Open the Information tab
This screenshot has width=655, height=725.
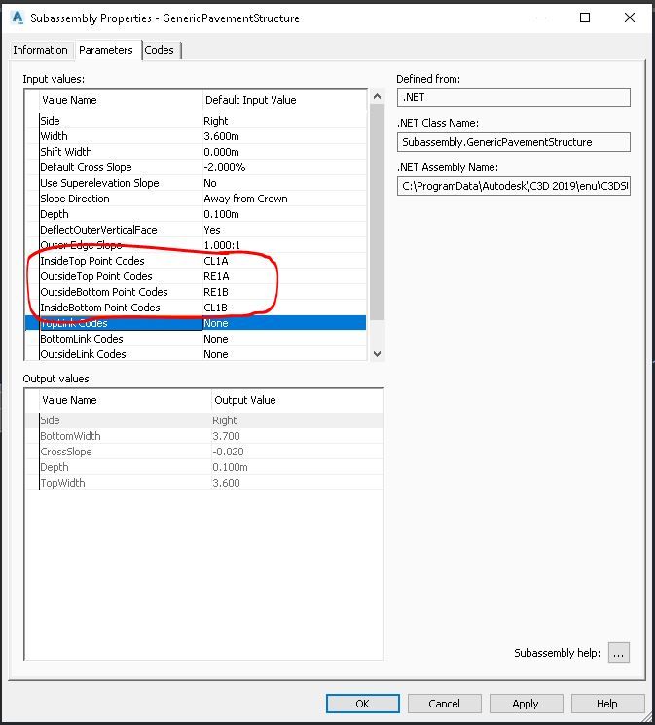tap(40, 50)
